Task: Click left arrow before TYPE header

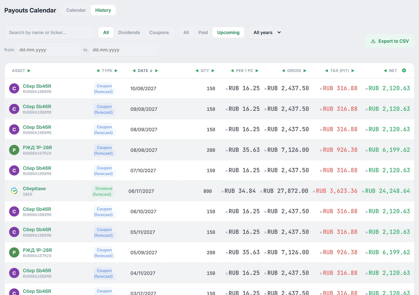Action: point(98,71)
